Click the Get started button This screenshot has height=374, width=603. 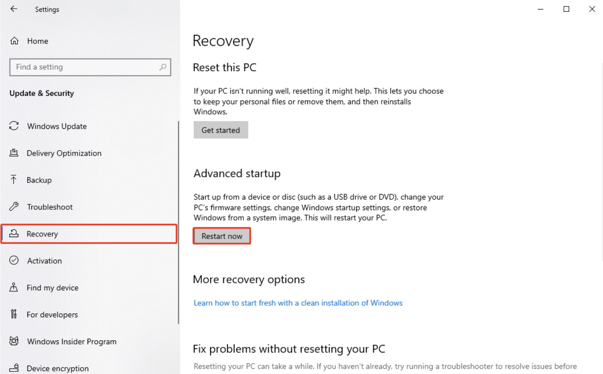point(221,130)
